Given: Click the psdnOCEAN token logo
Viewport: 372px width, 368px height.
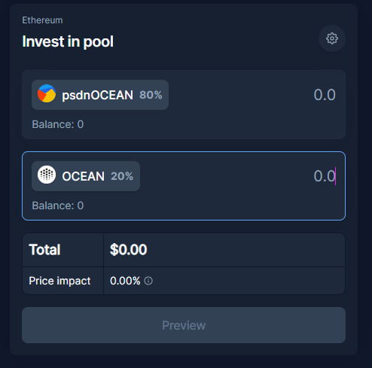Looking at the screenshot, I should 47,93.
